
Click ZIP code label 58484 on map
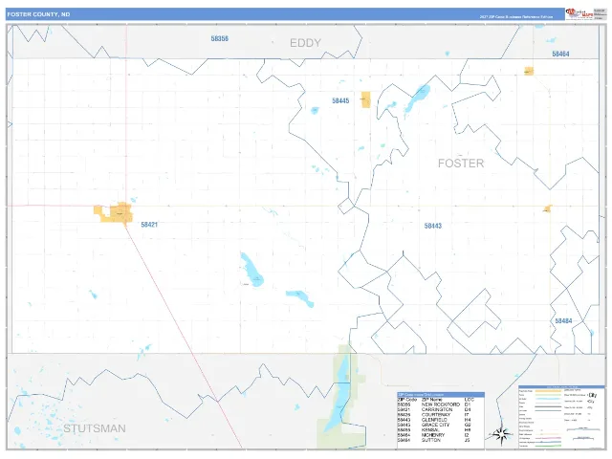(x=563, y=321)
